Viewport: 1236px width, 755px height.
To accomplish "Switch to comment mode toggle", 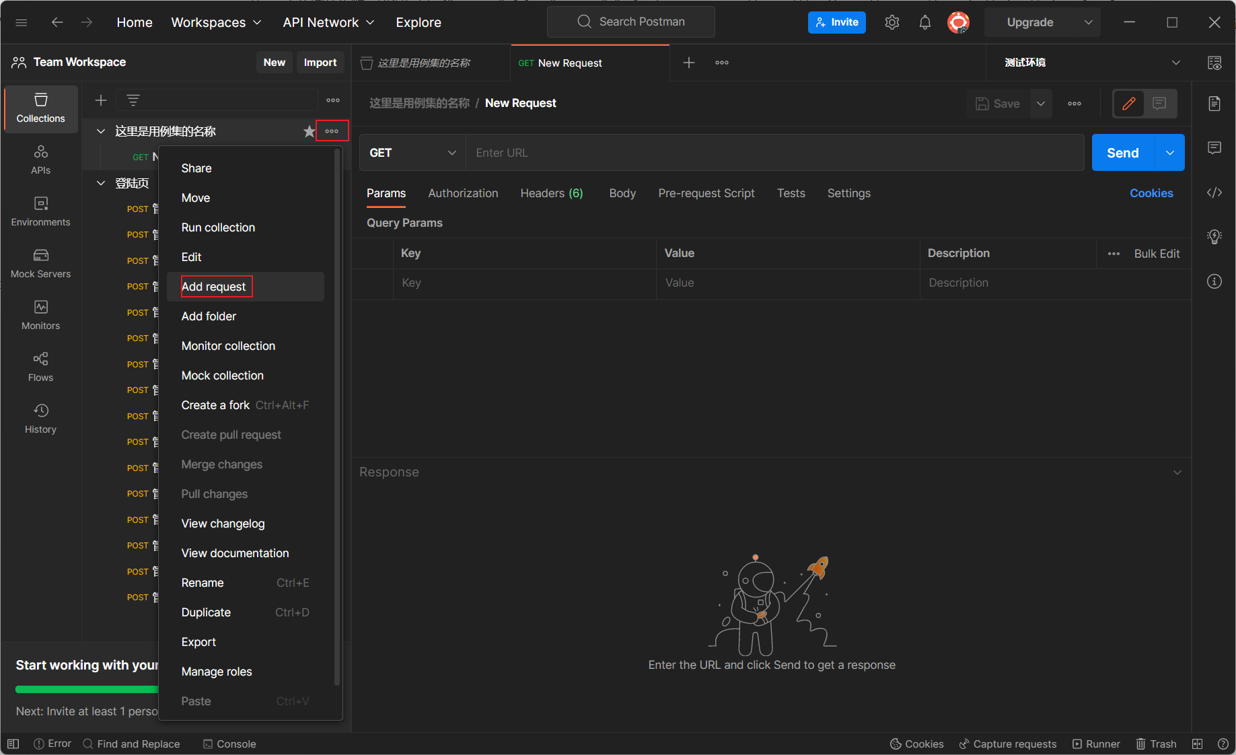I will (x=1159, y=104).
